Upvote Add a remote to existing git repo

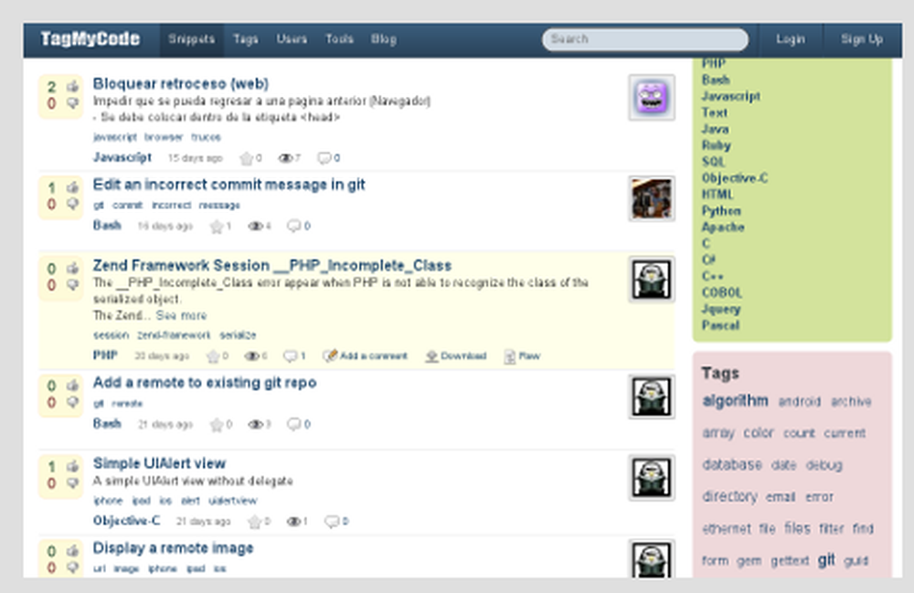[72, 386]
